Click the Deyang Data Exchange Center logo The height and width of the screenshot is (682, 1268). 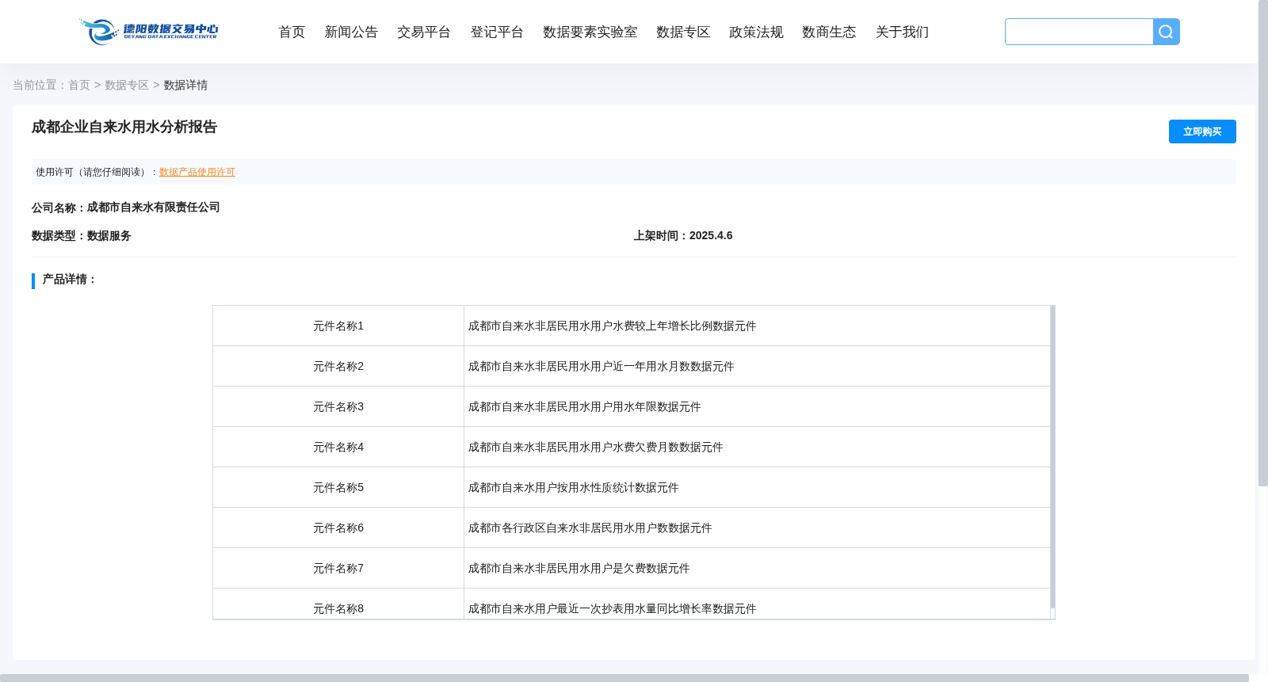pyautogui.click(x=148, y=32)
